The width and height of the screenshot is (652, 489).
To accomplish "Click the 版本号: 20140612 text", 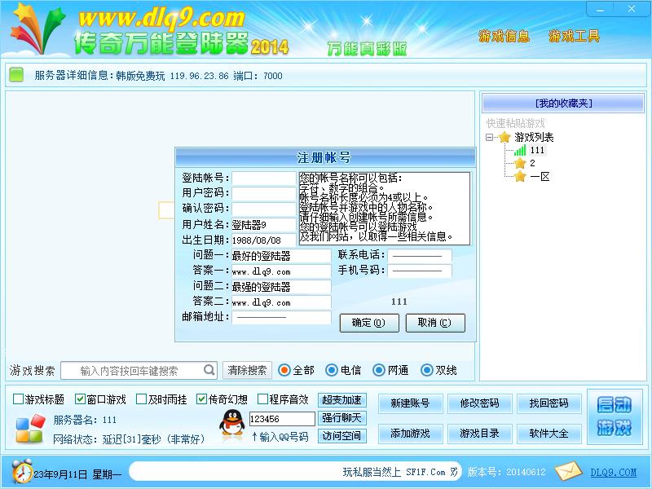I will pyautogui.click(x=506, y=472).
